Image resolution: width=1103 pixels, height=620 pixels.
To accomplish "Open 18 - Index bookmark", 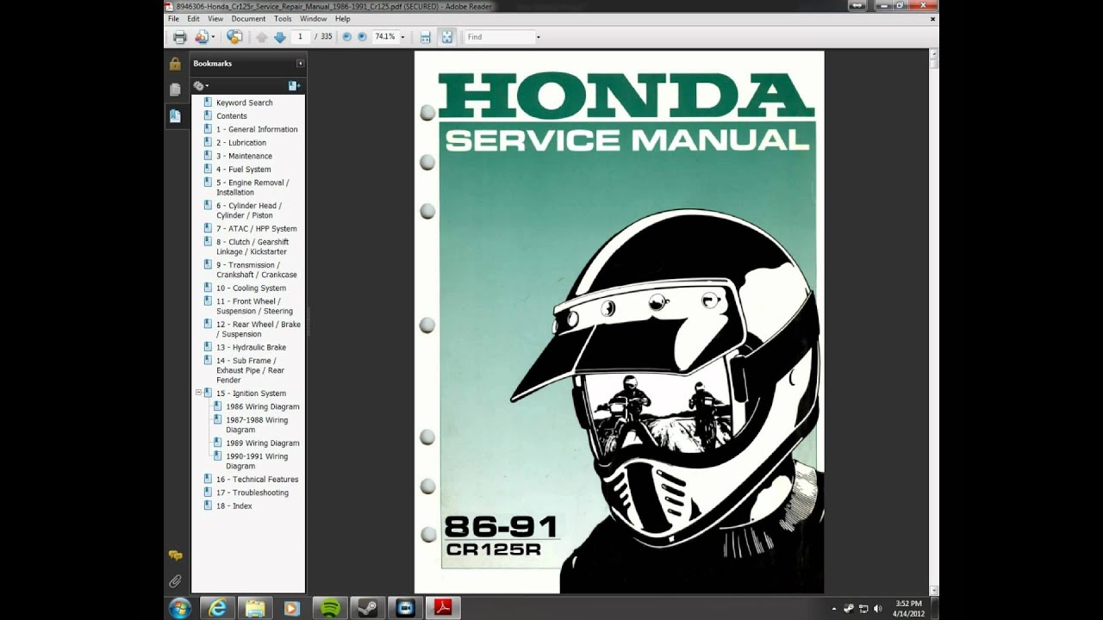I will point(234,506).
